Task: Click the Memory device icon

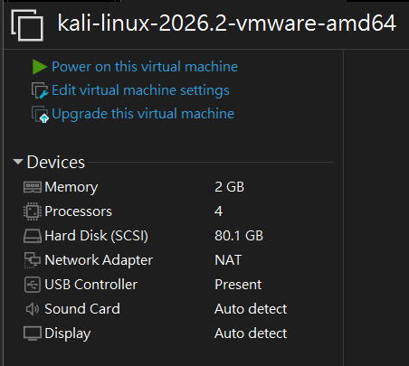Action: [x=33, y=187]
